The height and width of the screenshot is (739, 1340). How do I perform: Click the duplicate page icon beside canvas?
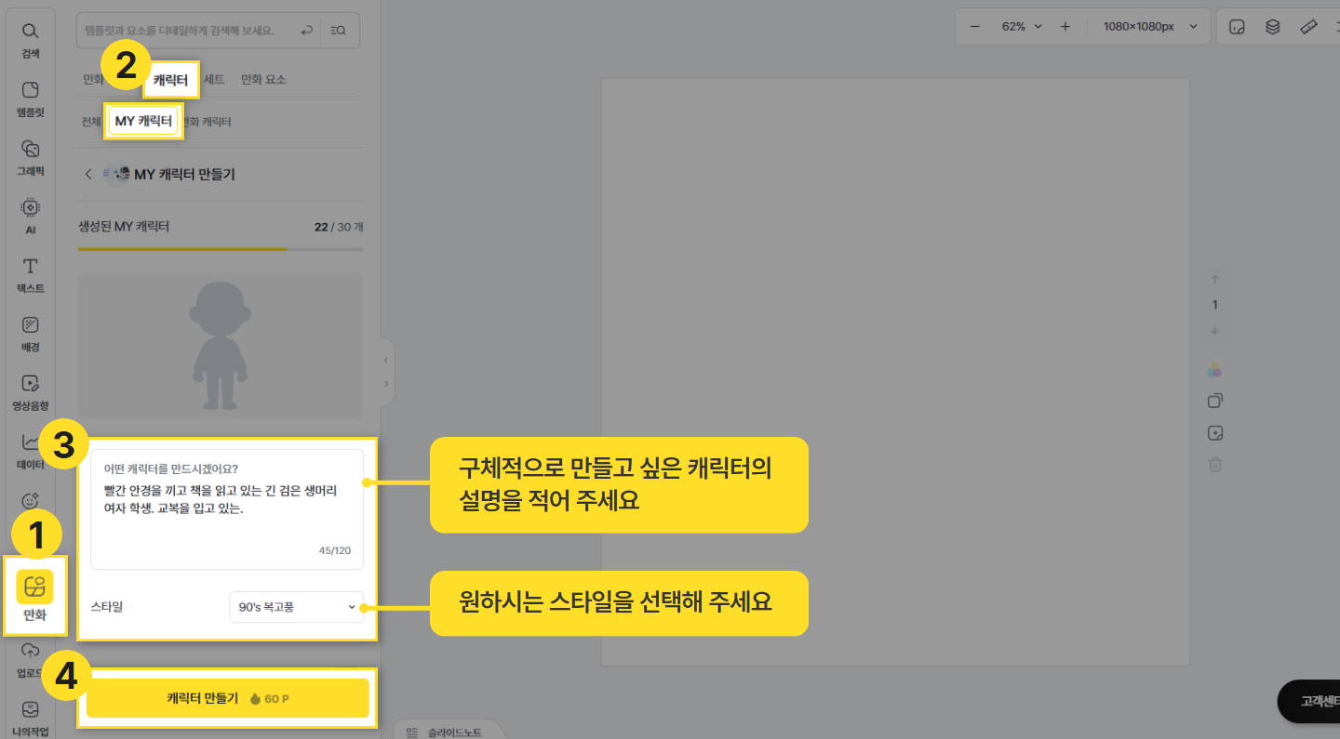coord(1214,402)
